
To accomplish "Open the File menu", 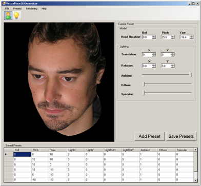I will (7, 9).
